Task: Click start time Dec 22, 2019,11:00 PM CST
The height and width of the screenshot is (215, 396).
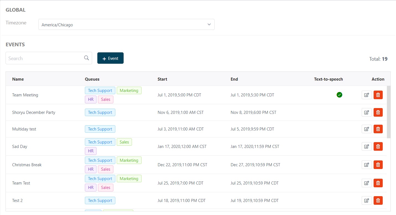Action: click(x=183, y=165)
